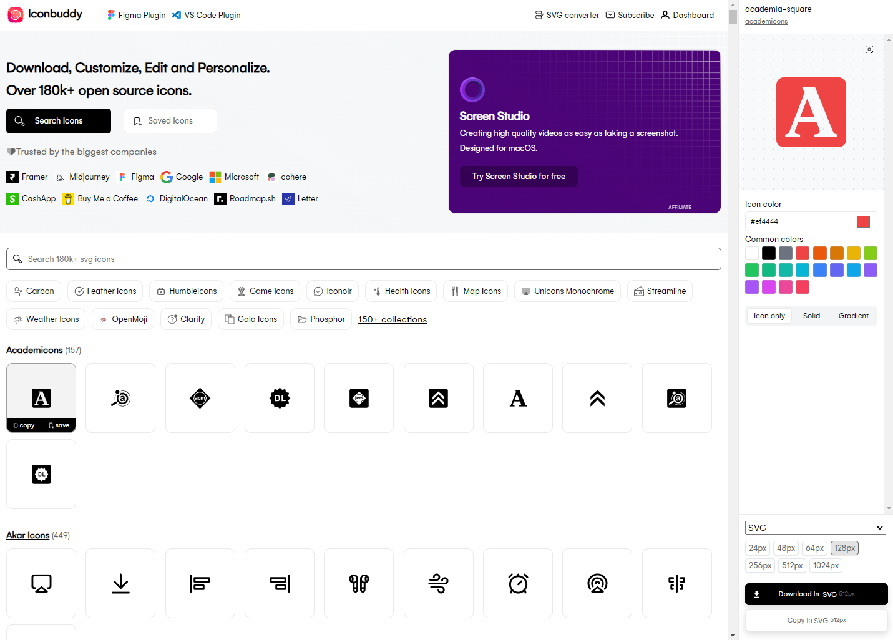The image size is (893, 640).
Task: Pick the black common color swatch
Action: [769, 253]
